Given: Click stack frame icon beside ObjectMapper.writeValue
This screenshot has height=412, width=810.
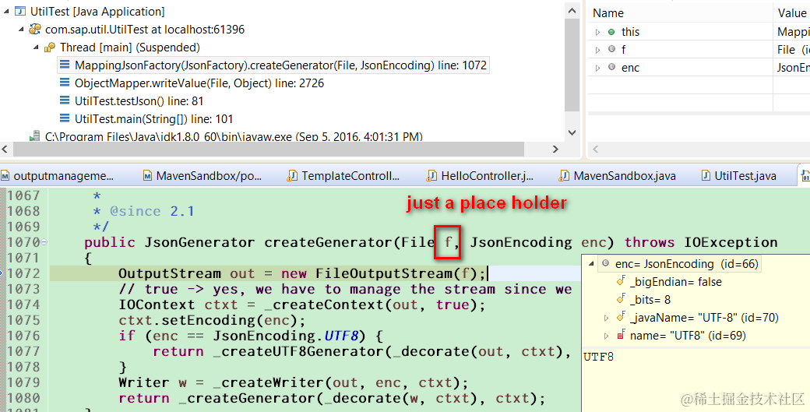Looking at the screenshot, I should point(65,83).
